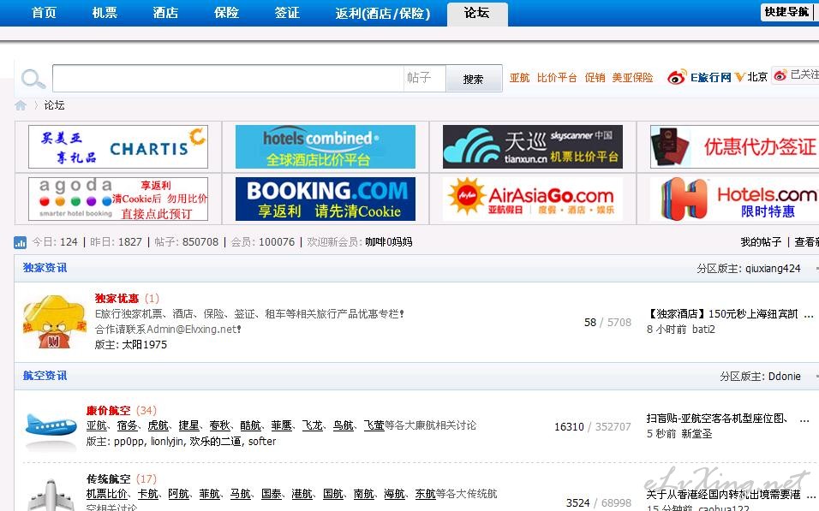Open user 新堂圣's profile
This screenshot has height=511, width=819.
pyautogui.click(x=696, y=434)
